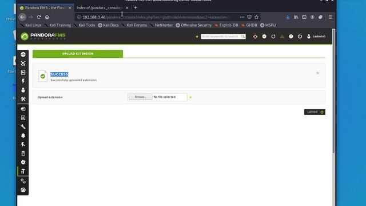Click the Firefox home button
Image resolution: width=366 pixels, height=206 pixels.
pos(47,17)
